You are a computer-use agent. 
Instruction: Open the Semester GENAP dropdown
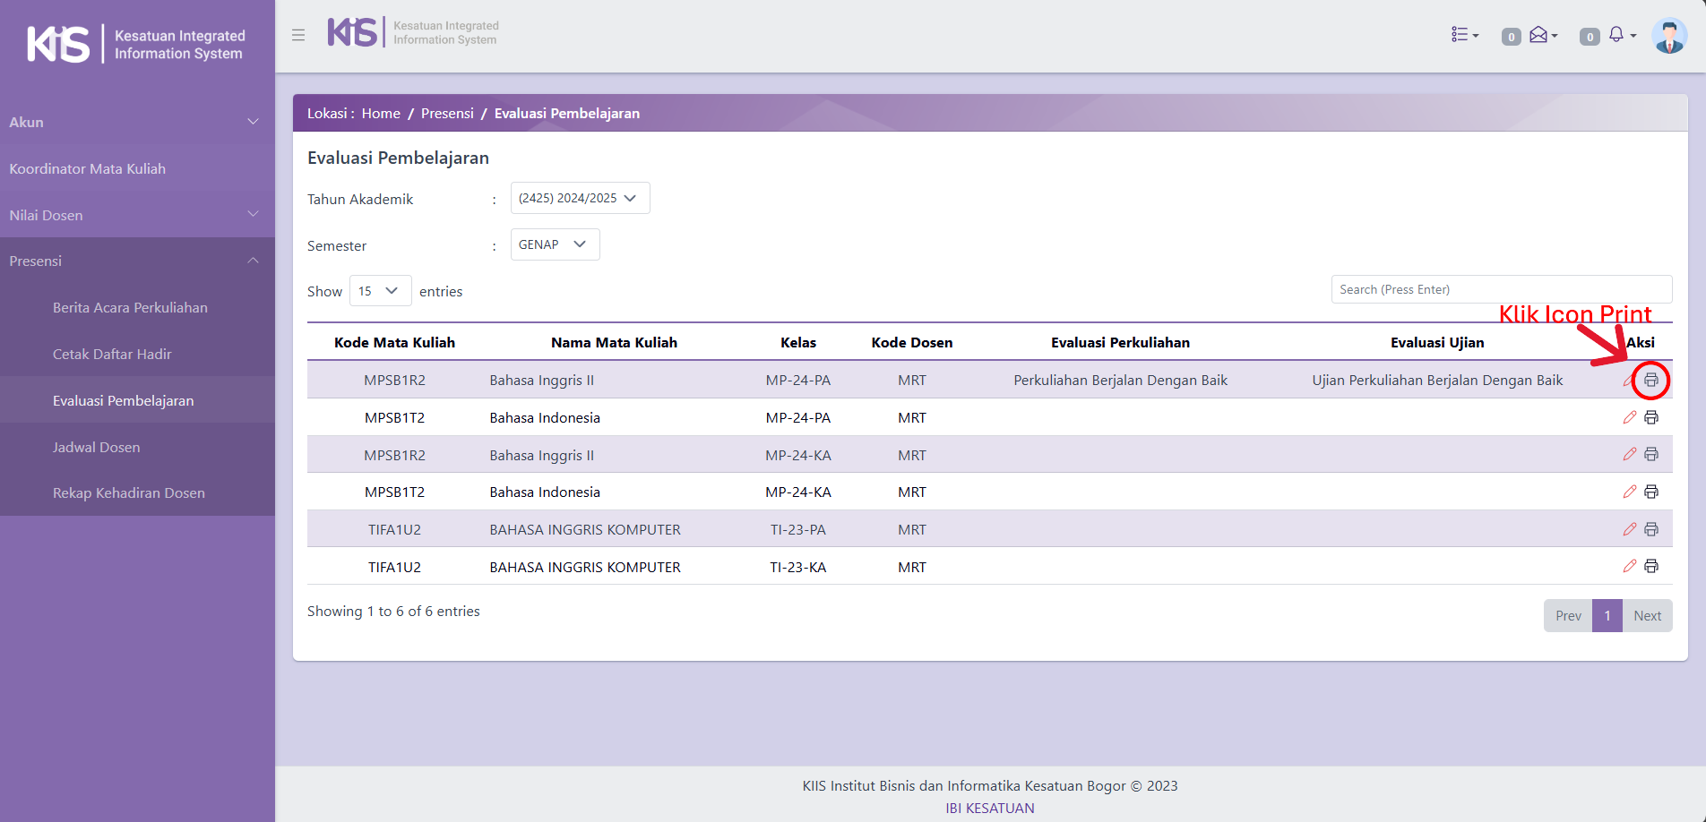pos(555,244)
